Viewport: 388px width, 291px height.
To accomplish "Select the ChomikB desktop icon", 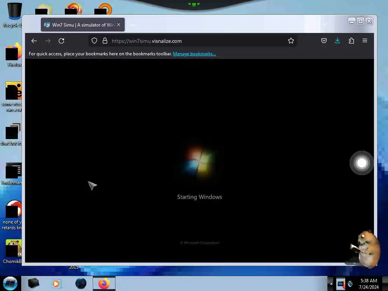I will point(13,252).
